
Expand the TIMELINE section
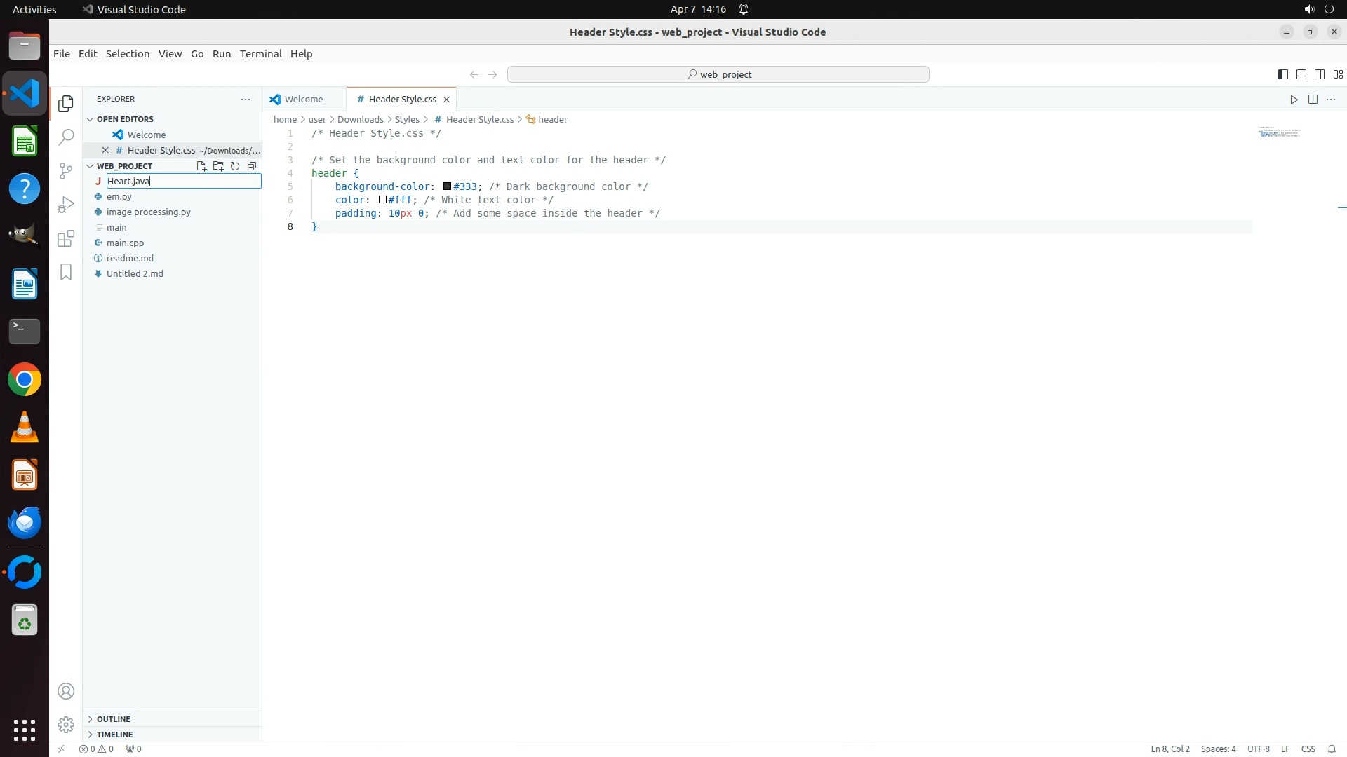coord(114,735)
